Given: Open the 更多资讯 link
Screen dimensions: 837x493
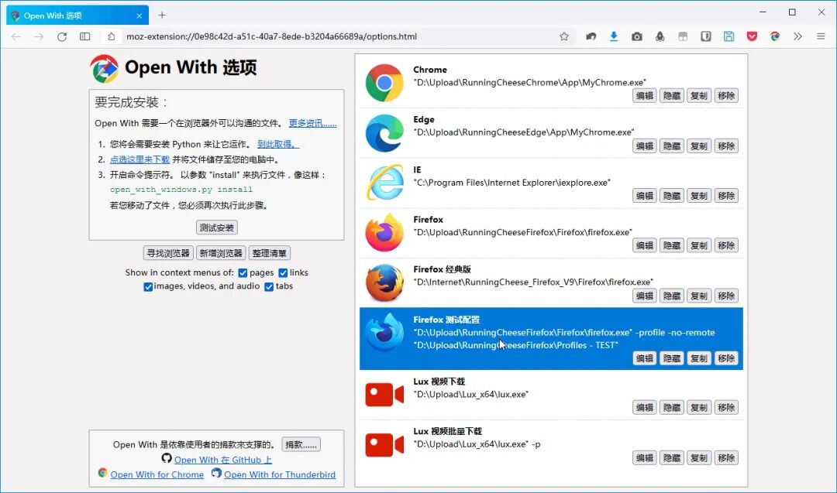Looking at the screenshot, I should click(x=313, y=123).
